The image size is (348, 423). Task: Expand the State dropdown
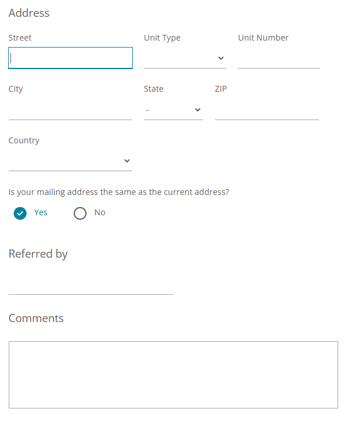coord(173,110)
